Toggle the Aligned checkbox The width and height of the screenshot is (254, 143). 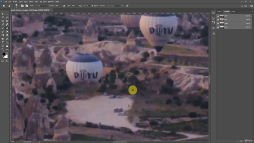[92, 6]
